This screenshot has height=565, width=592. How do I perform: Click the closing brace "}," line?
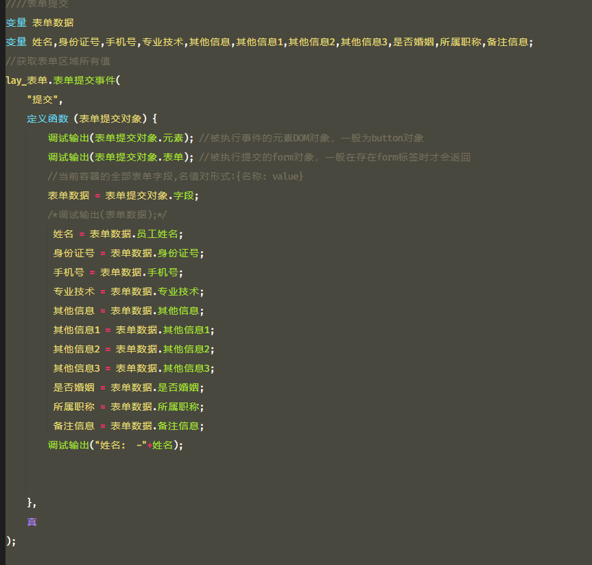(x=32, y=503)
